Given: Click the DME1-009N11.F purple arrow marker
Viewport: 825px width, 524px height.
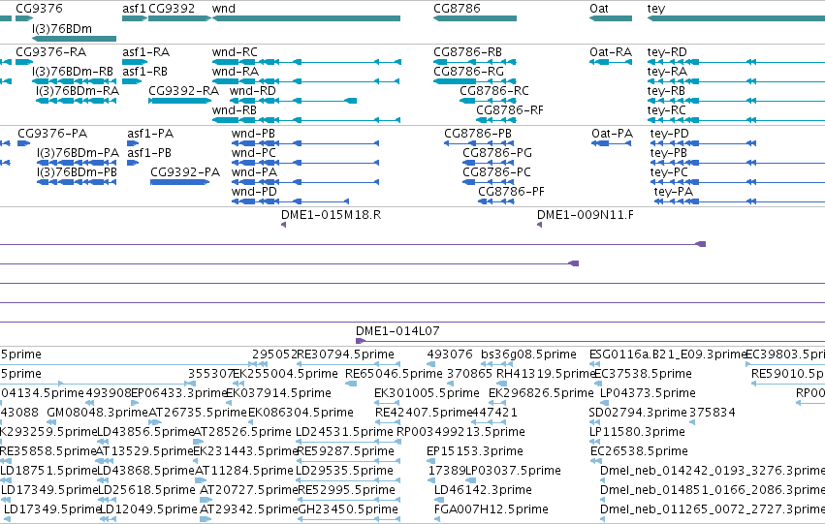Looking at the screenshot, I should [x=539, y=225].
